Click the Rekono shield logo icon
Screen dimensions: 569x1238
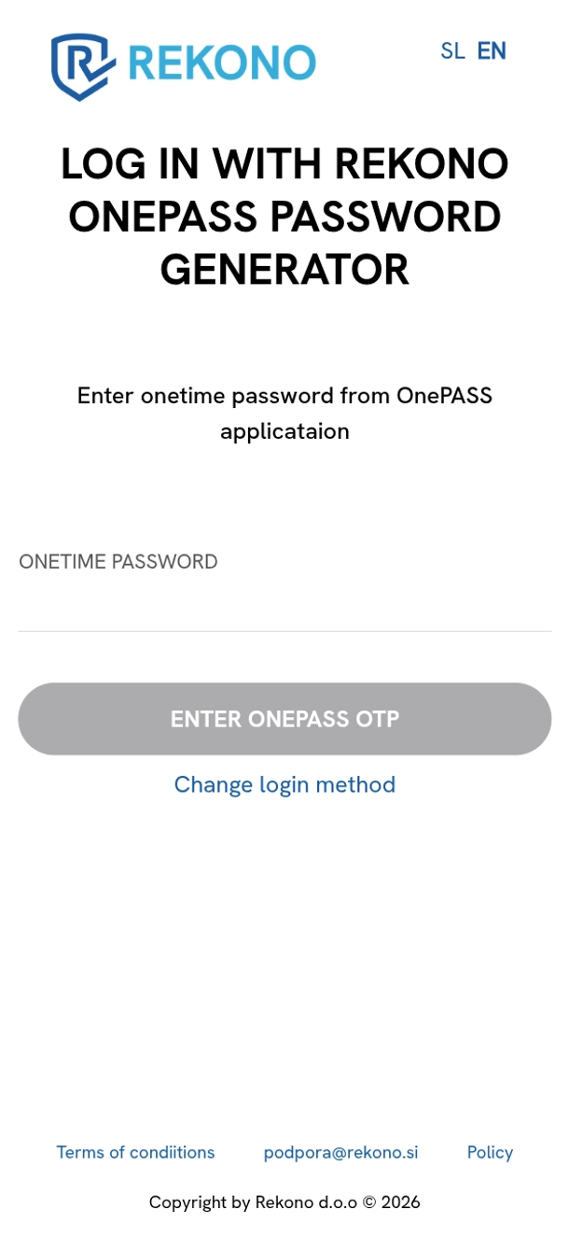point(82,65)
